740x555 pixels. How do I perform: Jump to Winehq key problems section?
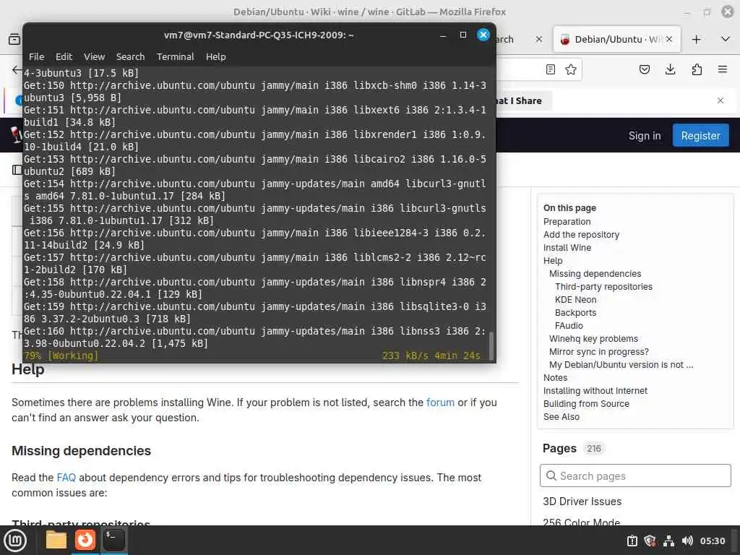pos(593,338)
